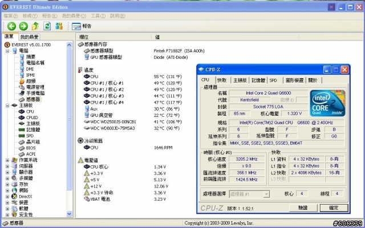The height and width of the screenshot is (228, 365).
Task: Select the ACPI tree item
Action: (30, 154)
